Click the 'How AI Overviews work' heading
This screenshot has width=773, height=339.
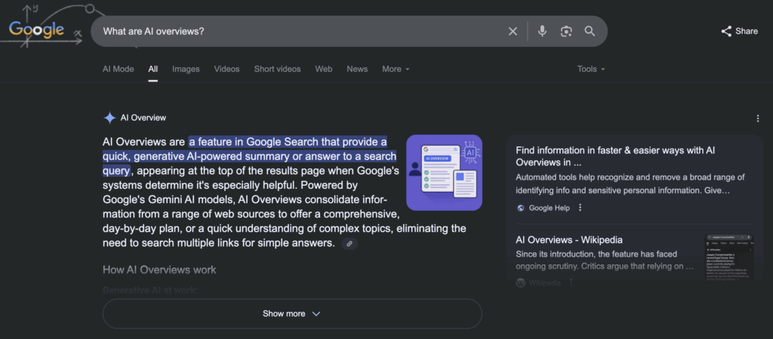tap(159, 270)
